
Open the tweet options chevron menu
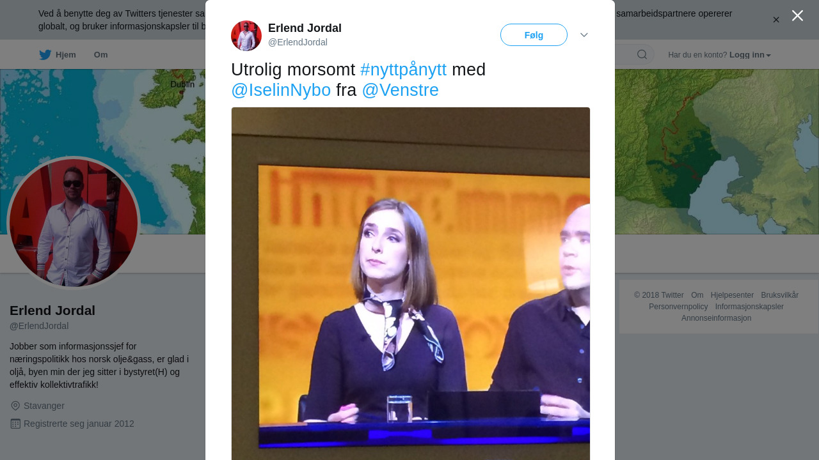coord(584,34)
